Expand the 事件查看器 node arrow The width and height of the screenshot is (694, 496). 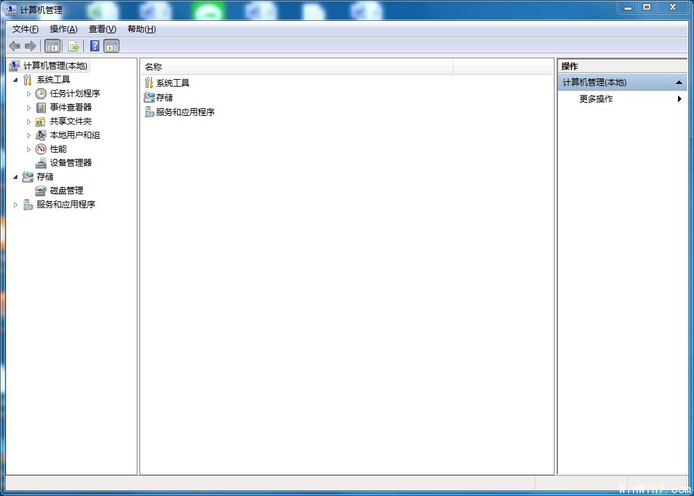(x=29, y=108)
